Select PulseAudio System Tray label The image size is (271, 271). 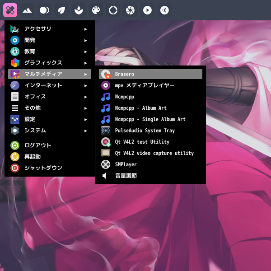click(x=145, y=131)
